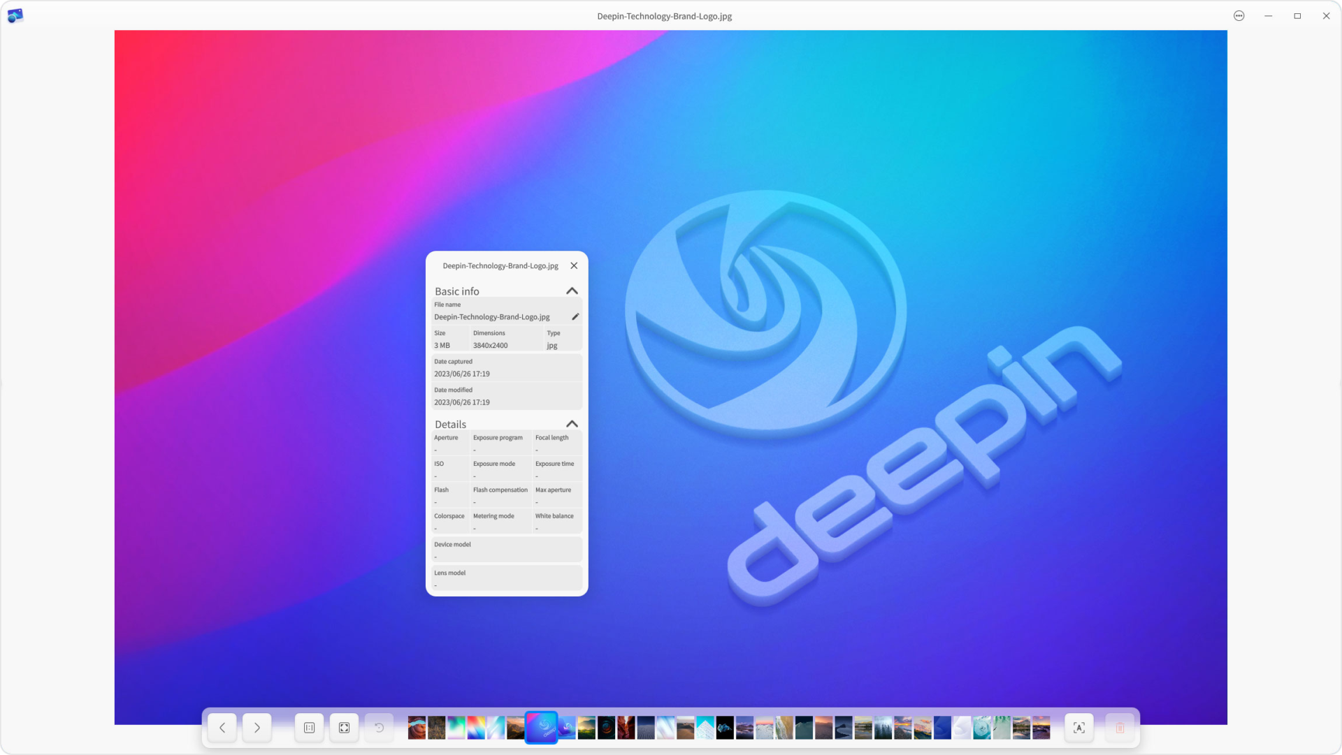This screenshot has width=1342, height=755.
Task: Close the image info panel
Action: [574, 265]
